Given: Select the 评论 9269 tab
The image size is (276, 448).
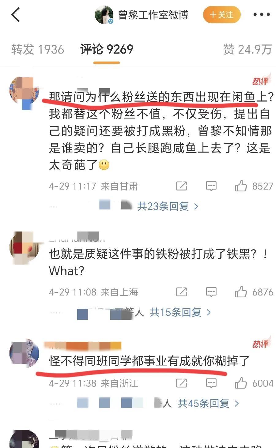Looking at the screenshot, I should point(107,49).
